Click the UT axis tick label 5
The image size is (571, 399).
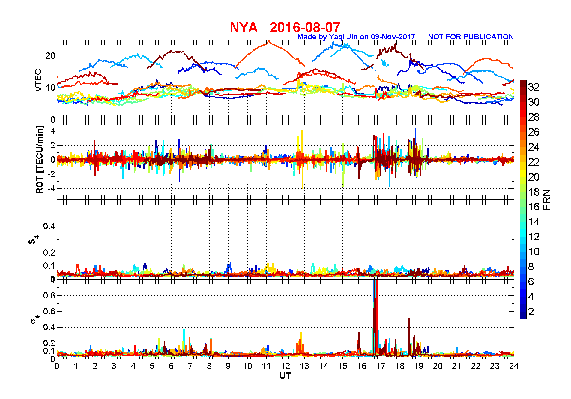pyautogui.click(x=152, y=366)
